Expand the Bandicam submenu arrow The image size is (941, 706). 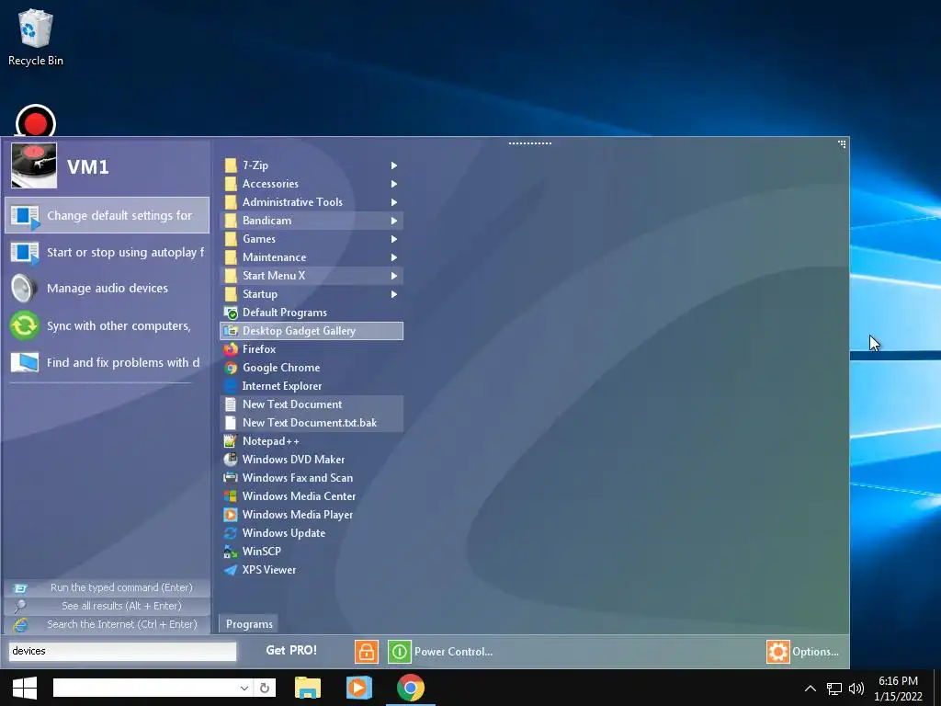pyautogui.click(x=393, y=221)
